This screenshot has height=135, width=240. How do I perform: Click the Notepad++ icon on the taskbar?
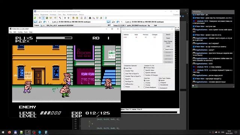[x=21, y=132]
